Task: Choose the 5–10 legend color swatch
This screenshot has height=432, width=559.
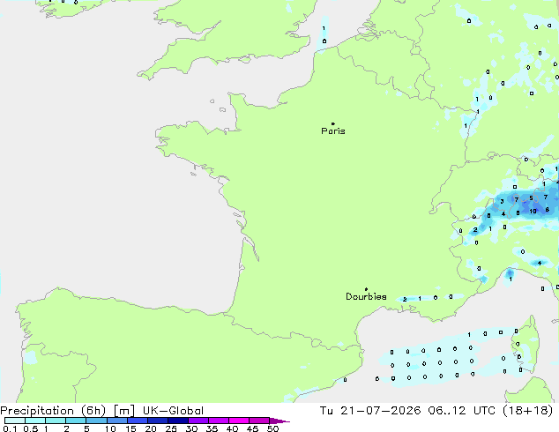Action: 96,421
